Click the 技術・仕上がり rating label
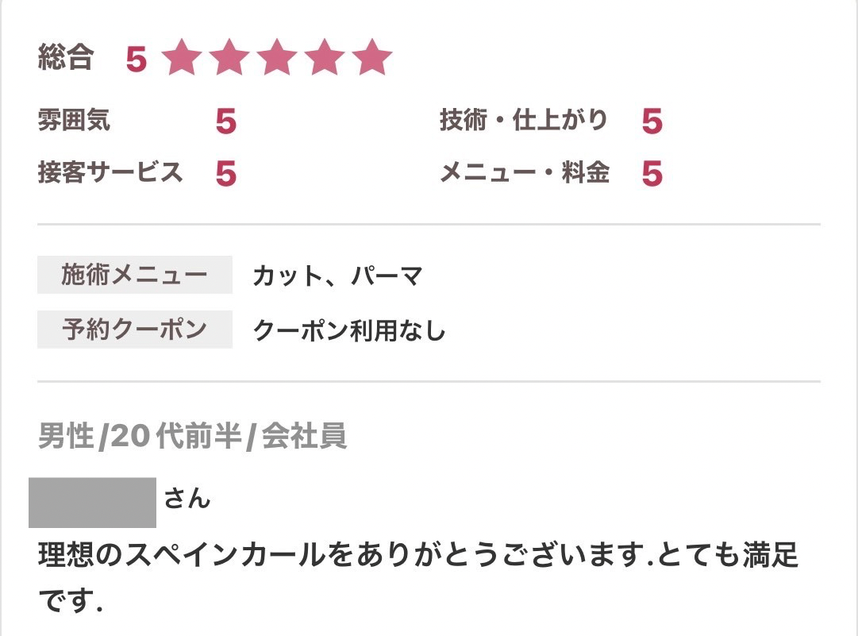 point(524,120)
